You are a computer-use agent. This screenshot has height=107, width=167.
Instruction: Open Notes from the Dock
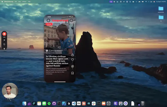click(39, 104)
